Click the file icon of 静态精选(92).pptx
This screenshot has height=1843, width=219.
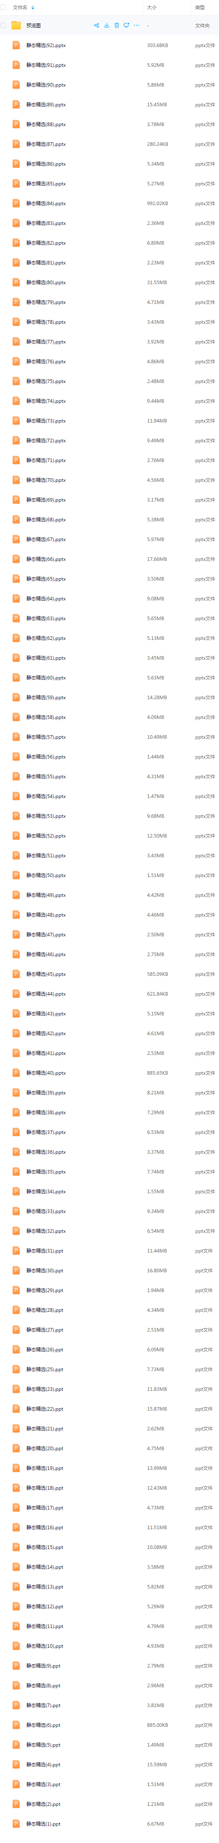tap(17, 45)
